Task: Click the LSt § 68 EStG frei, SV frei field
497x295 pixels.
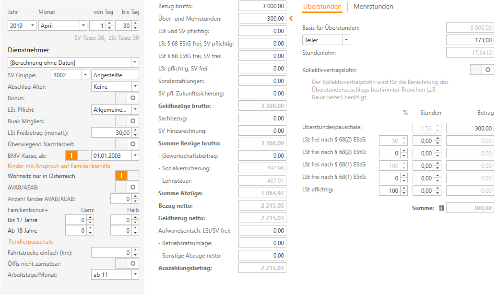Action: pos(262,56)
